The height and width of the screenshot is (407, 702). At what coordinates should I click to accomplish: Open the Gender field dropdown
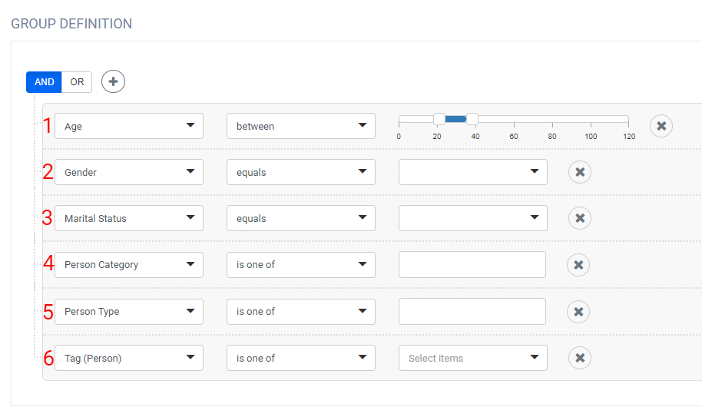pos(129,172)
